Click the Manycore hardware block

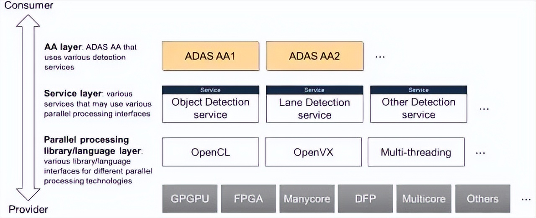[307, 198]
